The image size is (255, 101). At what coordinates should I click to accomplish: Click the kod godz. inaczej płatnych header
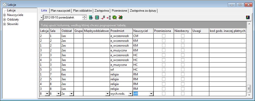(x=228, y=31)
